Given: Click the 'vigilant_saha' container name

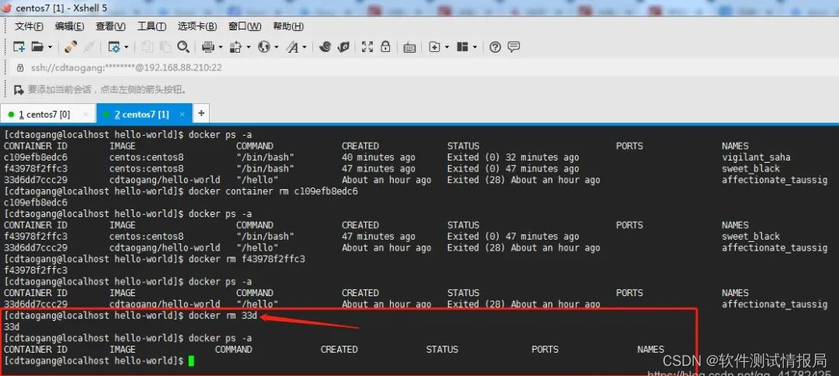Looking at the screenshot, I should point(756,157).
